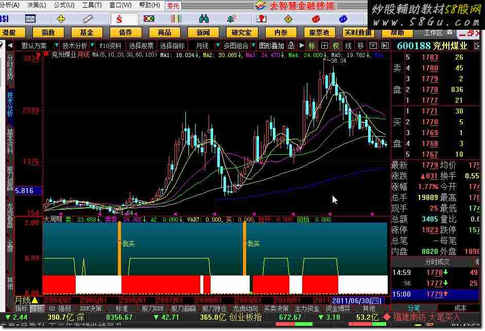Click the 股票池 yellow button
This screenshot has height=331, width=485.
[x=320, y=32]
